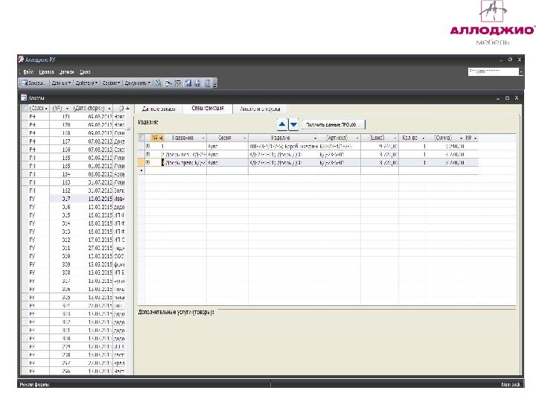
Task: Click the Получить данные ПРО100 button
Action: pos(334,125)
